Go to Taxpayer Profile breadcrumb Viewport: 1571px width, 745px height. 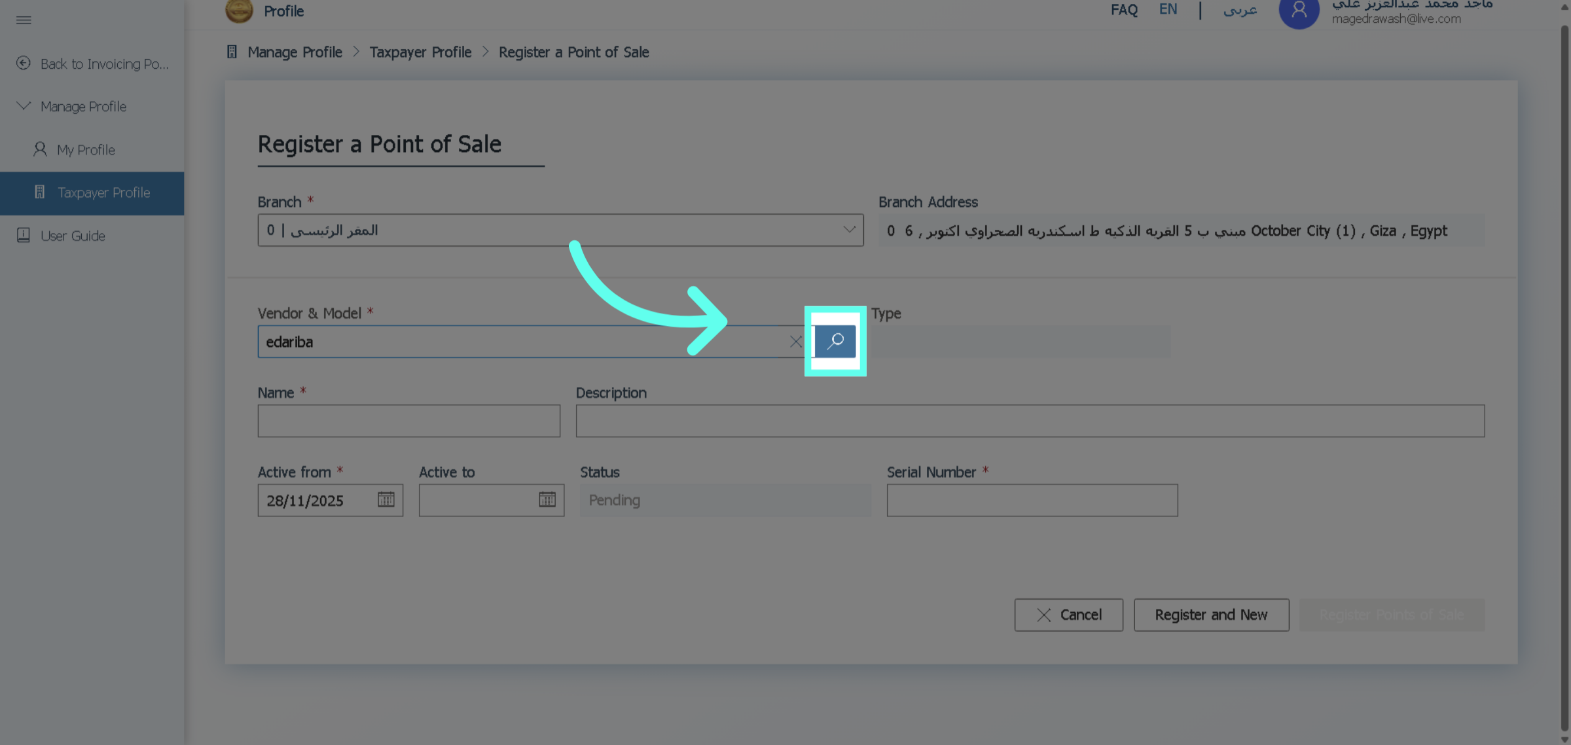[420, 52]
